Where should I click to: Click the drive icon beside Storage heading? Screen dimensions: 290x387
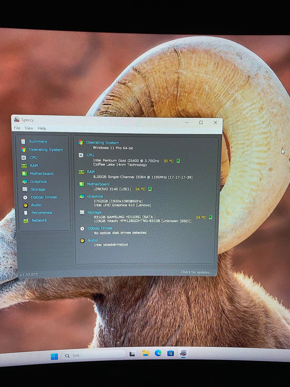coord(82,213)
